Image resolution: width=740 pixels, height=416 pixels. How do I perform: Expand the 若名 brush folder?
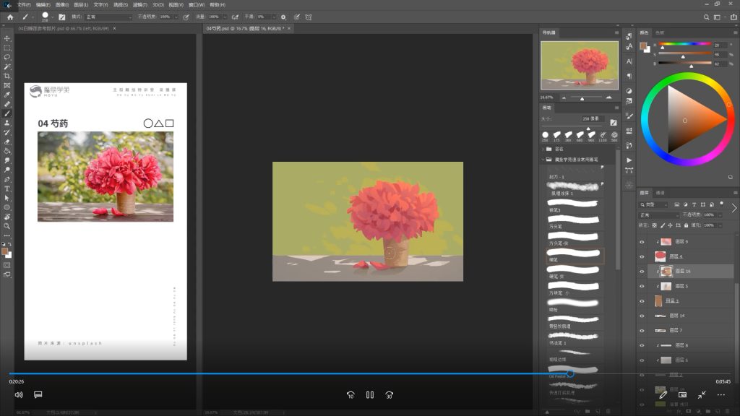(x=543, y=149)
